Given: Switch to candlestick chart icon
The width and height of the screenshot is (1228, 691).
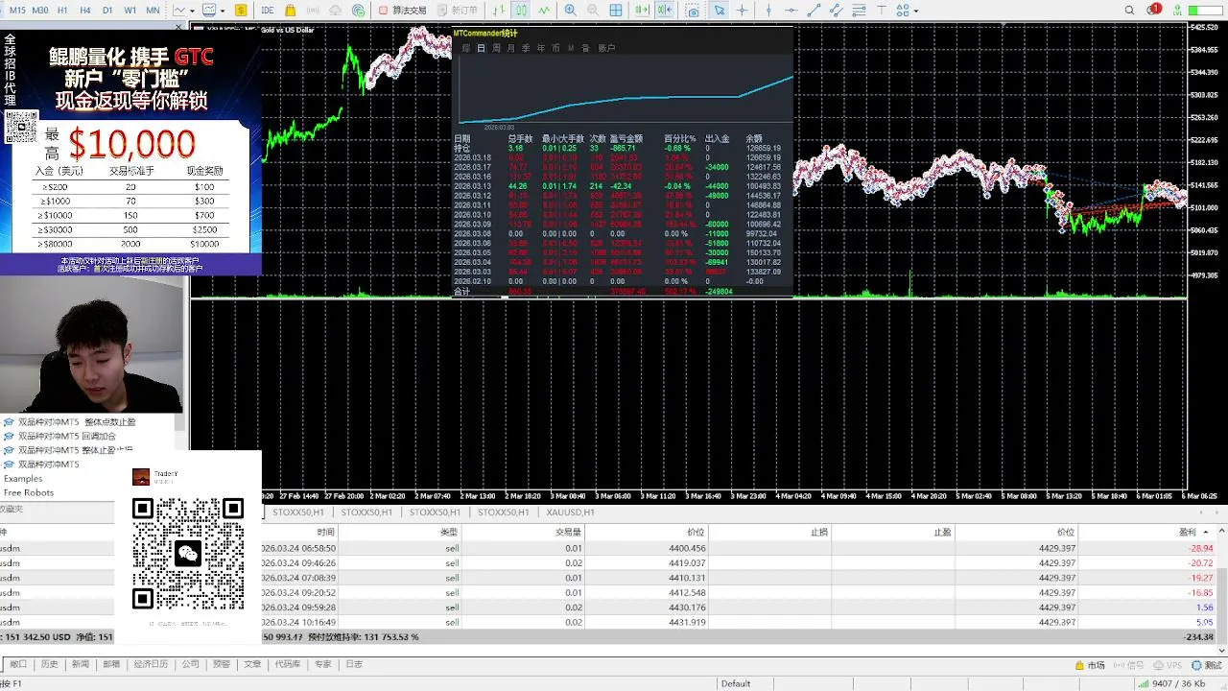Looking at the screenshot, I should point(521,10).
